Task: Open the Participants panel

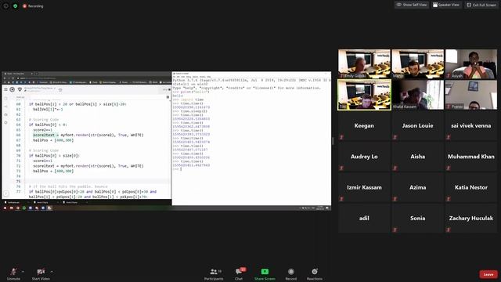Action: click(x=214, y=274)
